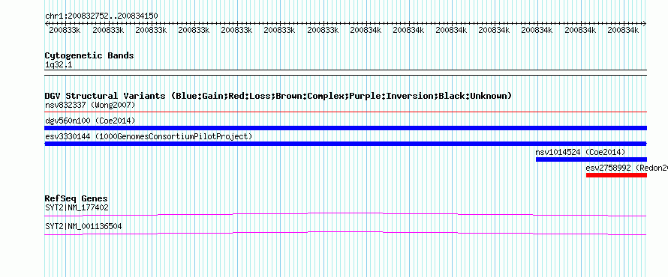Select the SYT2 NM_001136504 magenta transcript line
Screen dimensions: 668x277
[345, 234]
